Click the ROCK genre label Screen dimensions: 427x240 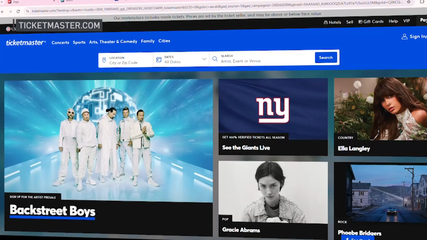(x=342, y=222)
